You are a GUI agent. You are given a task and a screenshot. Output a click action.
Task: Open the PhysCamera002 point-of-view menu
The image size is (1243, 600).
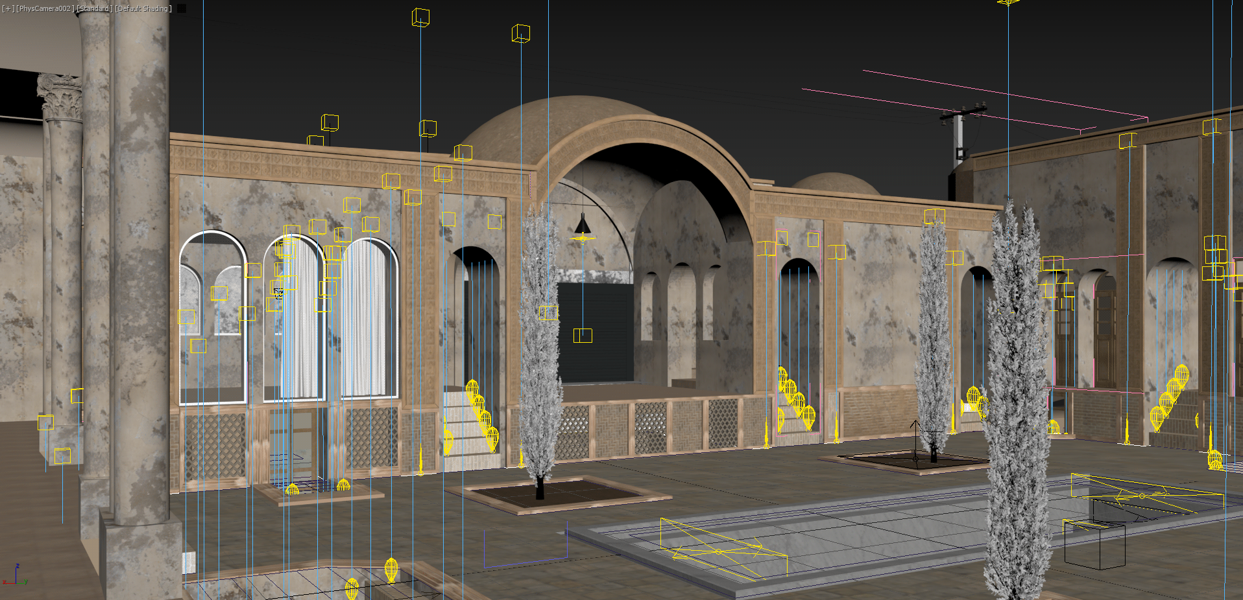[45, 8]
